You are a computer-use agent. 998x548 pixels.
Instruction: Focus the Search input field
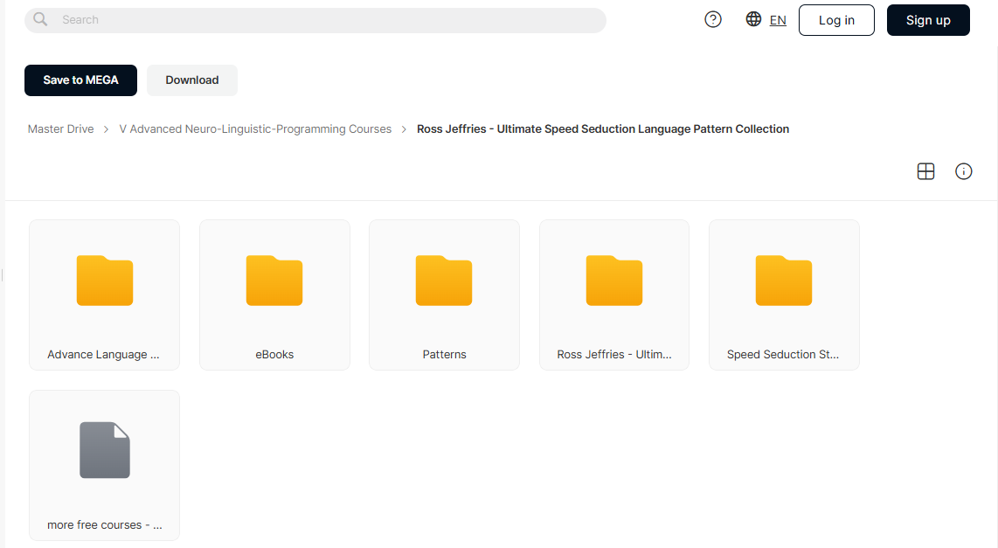(x=315, y=20)
